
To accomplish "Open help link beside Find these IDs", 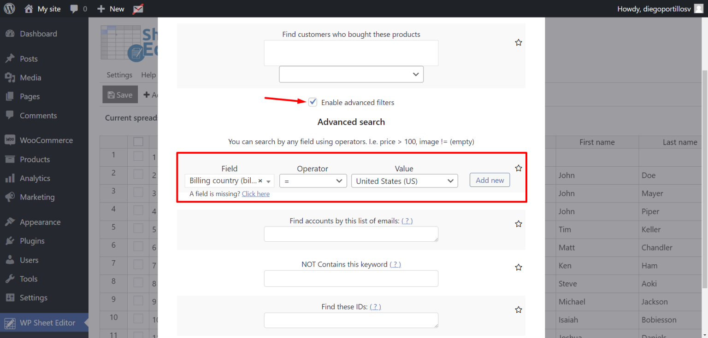I will pos(375,307).
